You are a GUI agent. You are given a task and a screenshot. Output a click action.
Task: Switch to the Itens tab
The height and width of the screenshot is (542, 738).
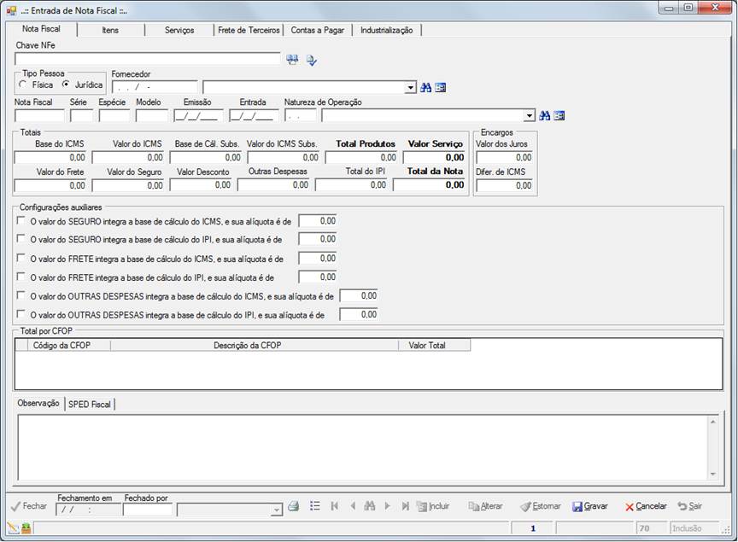(x=110, y=30)
